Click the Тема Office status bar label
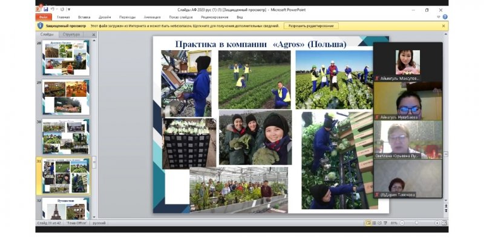Viewport: 484px width, 242px height. pos(77,223)
